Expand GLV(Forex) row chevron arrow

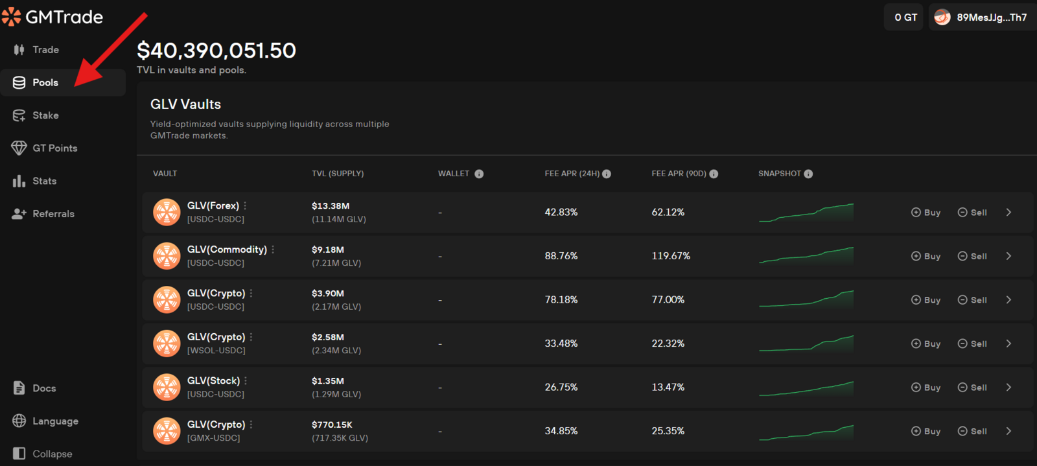[x=1008, y=212]
